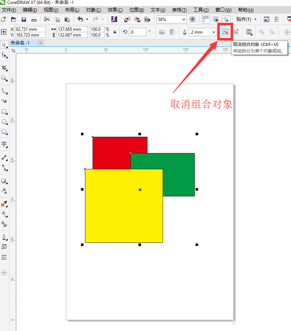Open outline width .2 mm dropdown
291x331 pixels.
(x=214, y=32)
